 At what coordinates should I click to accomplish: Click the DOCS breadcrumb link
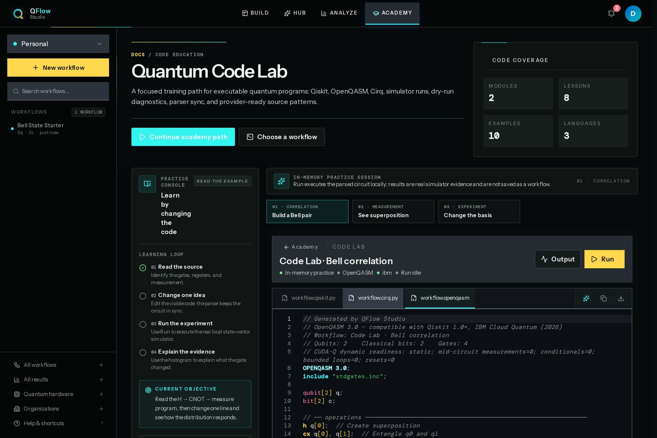point(138,55)
